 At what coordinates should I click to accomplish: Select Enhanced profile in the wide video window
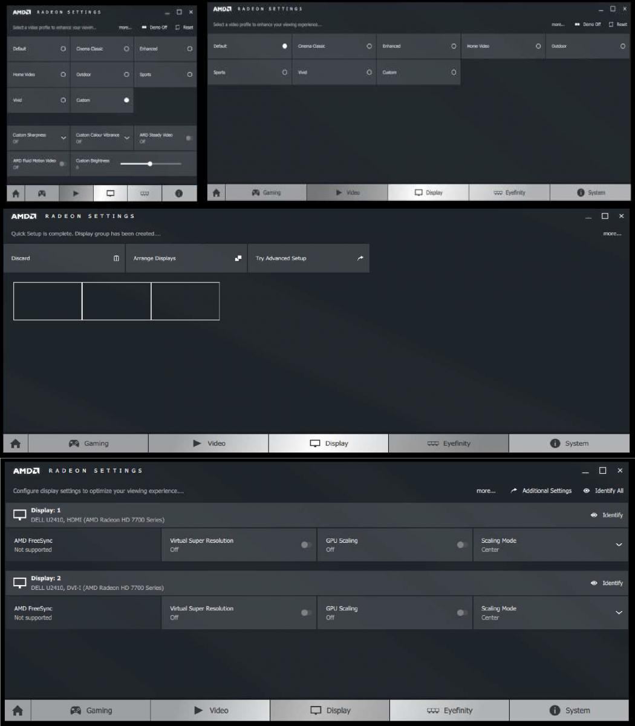pyautogui.click(x=418, y=46)
